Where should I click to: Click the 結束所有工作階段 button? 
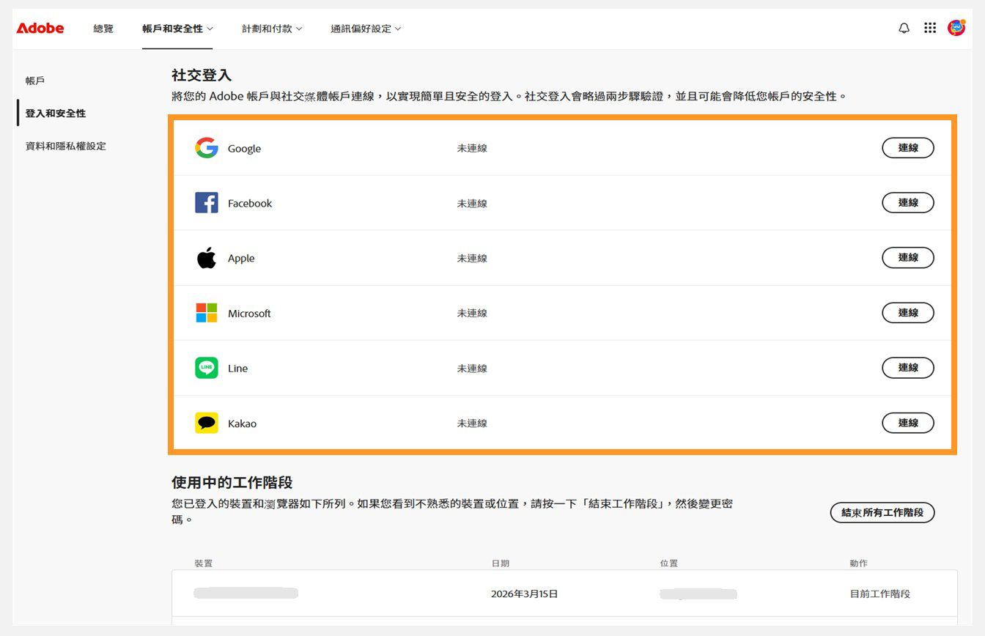point(882,512)
